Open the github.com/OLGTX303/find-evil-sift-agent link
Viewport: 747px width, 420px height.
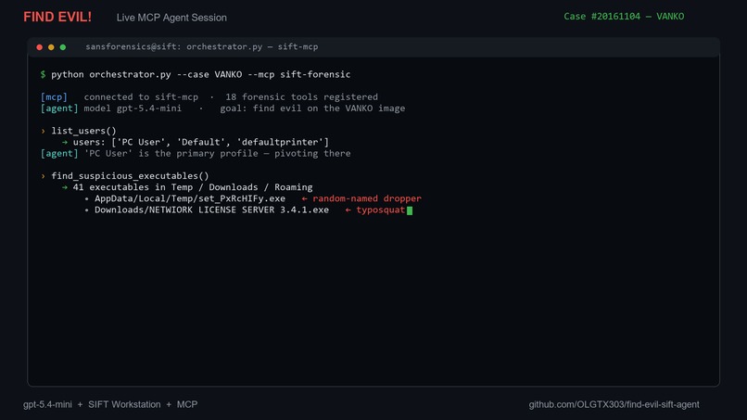(614, 404)
